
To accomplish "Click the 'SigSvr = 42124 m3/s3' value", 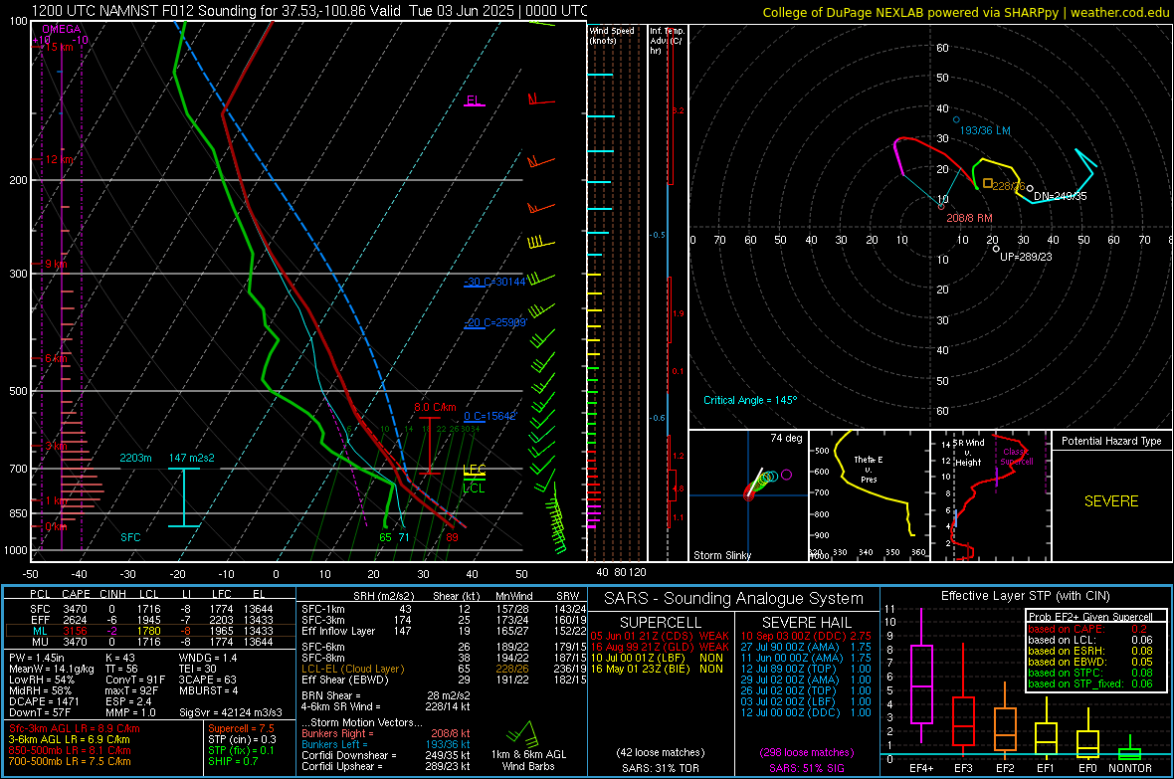I will (231, 712).
